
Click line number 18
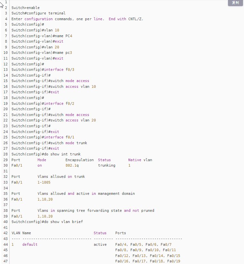pyautogui.click(x=5, y=98)
